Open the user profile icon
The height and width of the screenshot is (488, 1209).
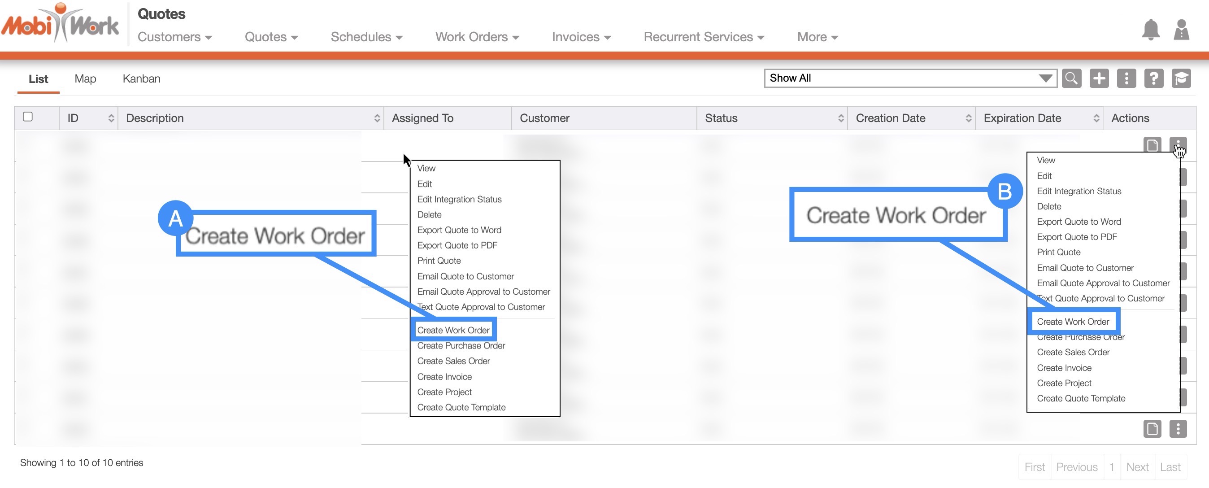click(1181, 30)
